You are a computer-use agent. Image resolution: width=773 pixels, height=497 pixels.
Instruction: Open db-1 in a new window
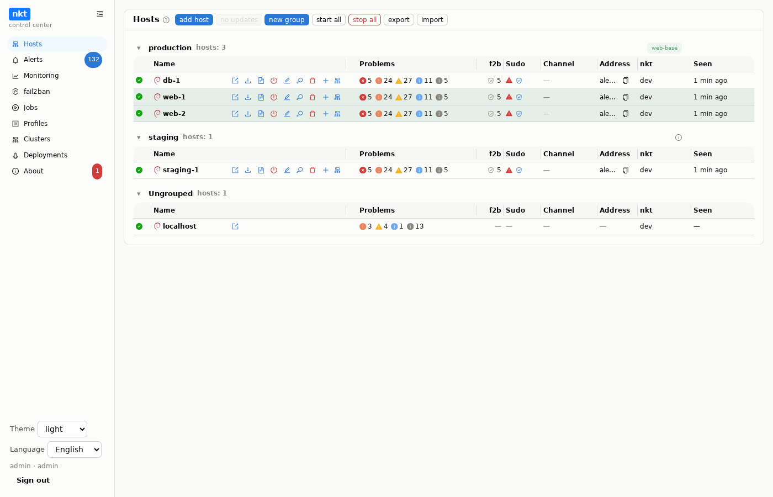(x=235, y=81)
